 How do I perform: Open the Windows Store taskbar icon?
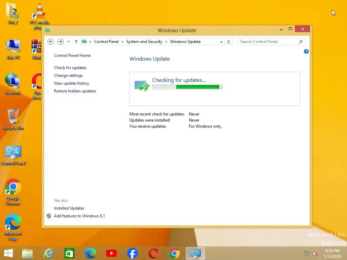click(69, 253)
